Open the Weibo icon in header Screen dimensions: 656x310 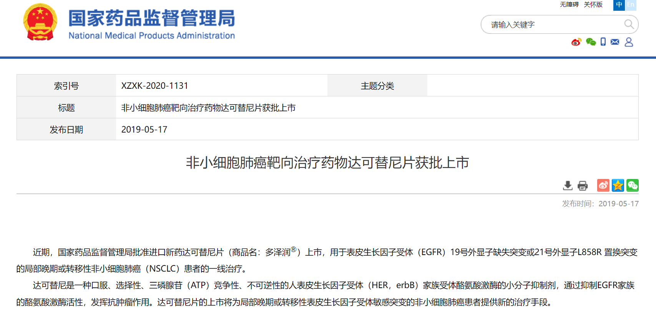coord(576,42)
